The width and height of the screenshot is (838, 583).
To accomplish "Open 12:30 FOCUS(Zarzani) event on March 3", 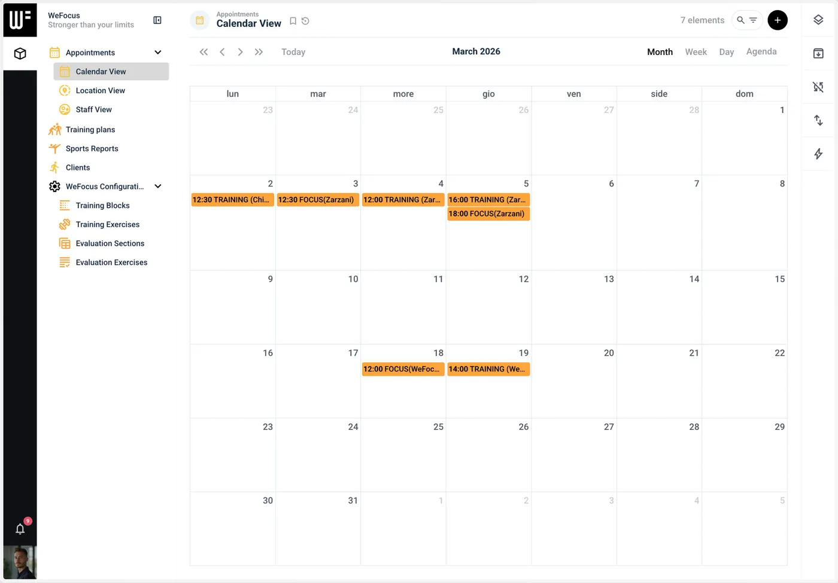I will click(x=318, y=200).
